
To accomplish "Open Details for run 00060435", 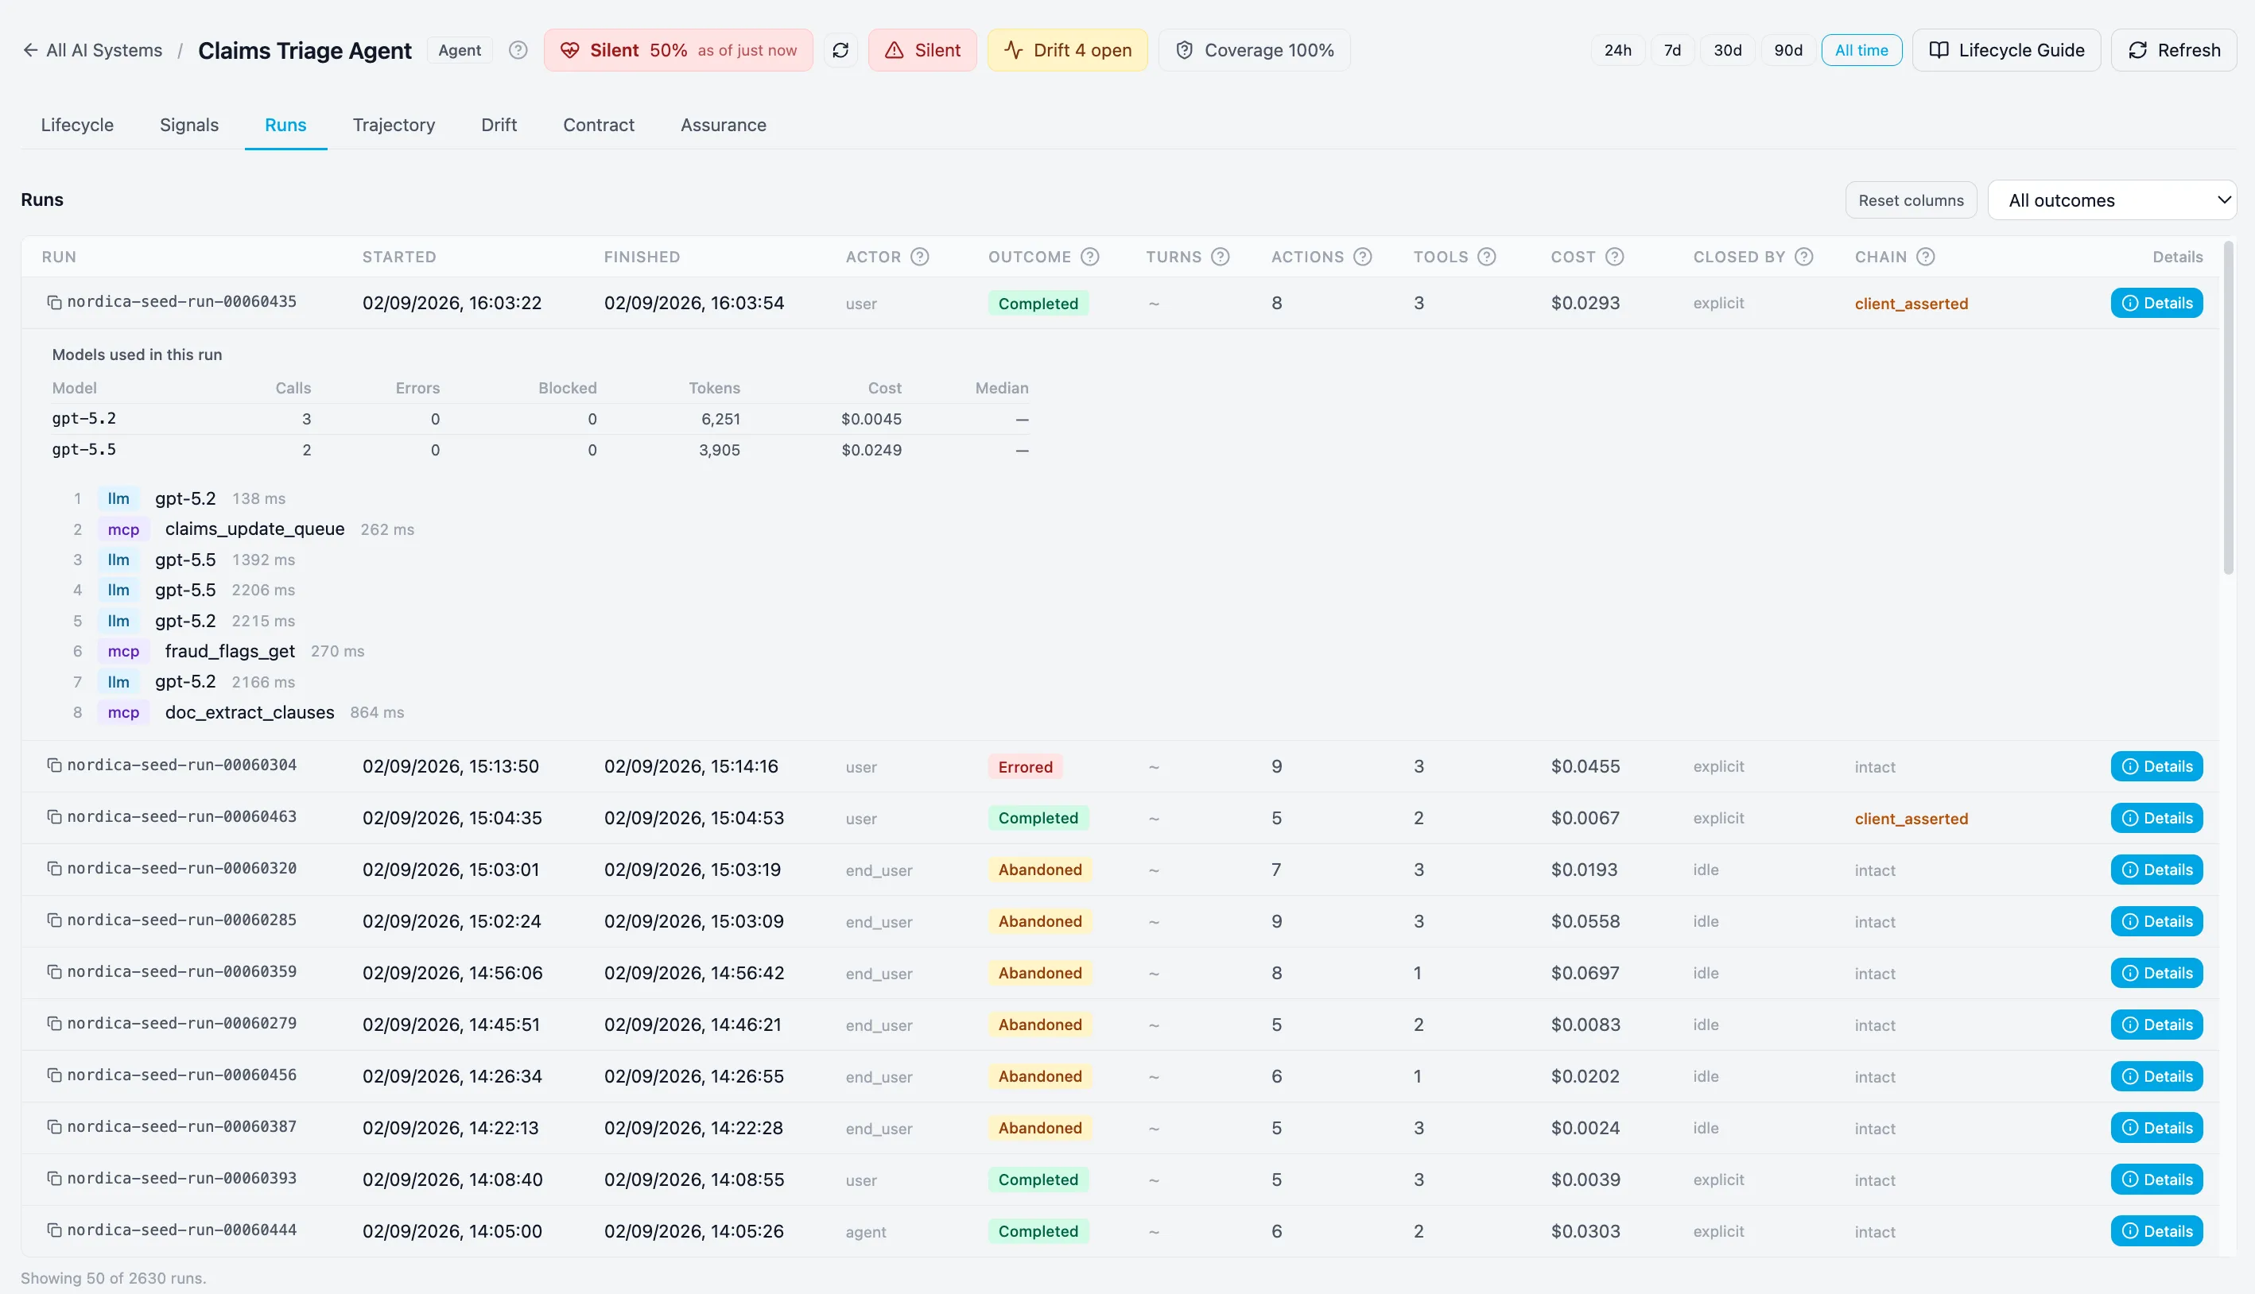I will point(2156,303).
